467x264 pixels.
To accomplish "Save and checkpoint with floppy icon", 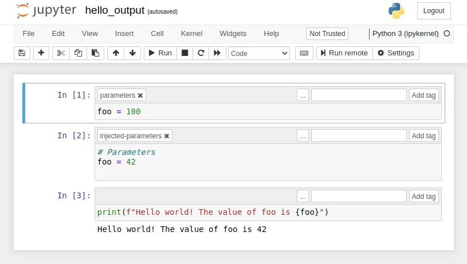I will pyautogui.click(x=22, y=53).
